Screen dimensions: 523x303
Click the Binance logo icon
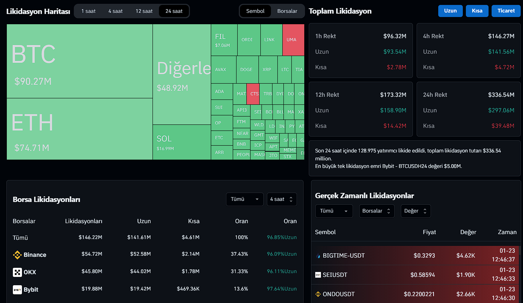pyautogui.click(x=17, y=255)
